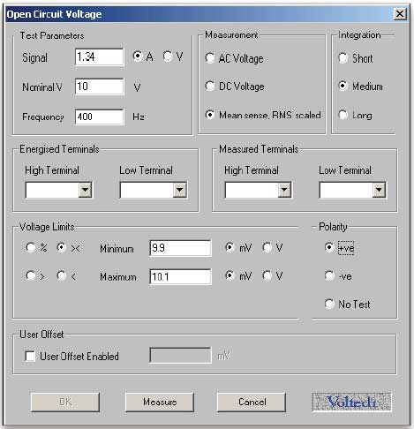Set polarity to -ve
The width and height of the screenshot is (414, 429).
(329, 276)
